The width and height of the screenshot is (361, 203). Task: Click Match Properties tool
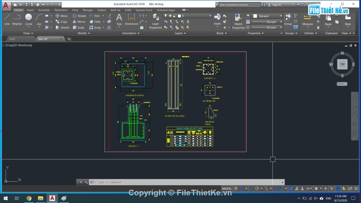click(238, 21)
